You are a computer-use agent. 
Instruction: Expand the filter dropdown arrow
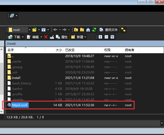tap(48, 30)
